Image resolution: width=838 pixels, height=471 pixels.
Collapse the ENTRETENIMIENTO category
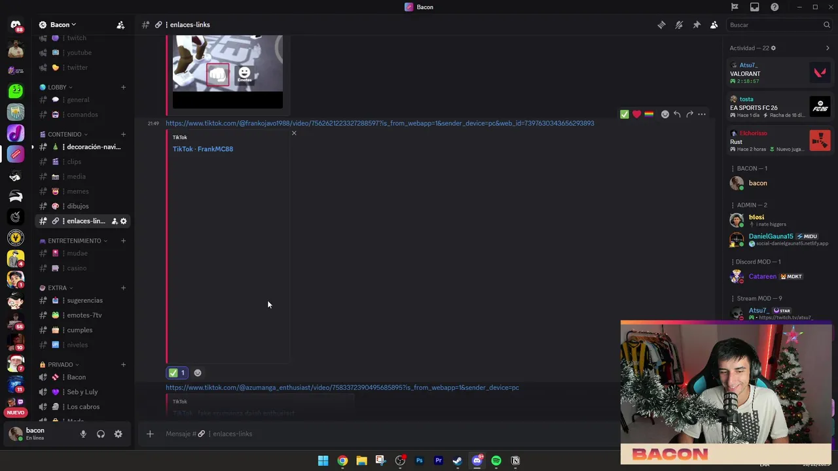(74, 241)
